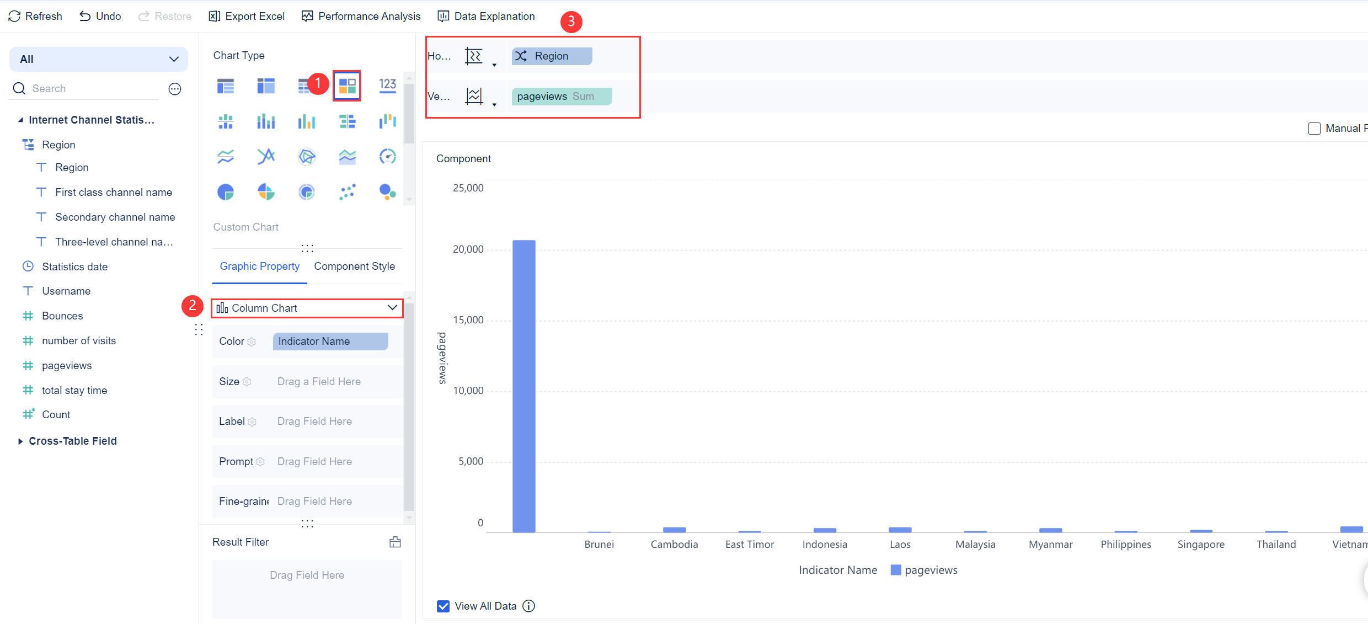
Task: Click the pageviews legend color swatch
Action: [896, 570]
